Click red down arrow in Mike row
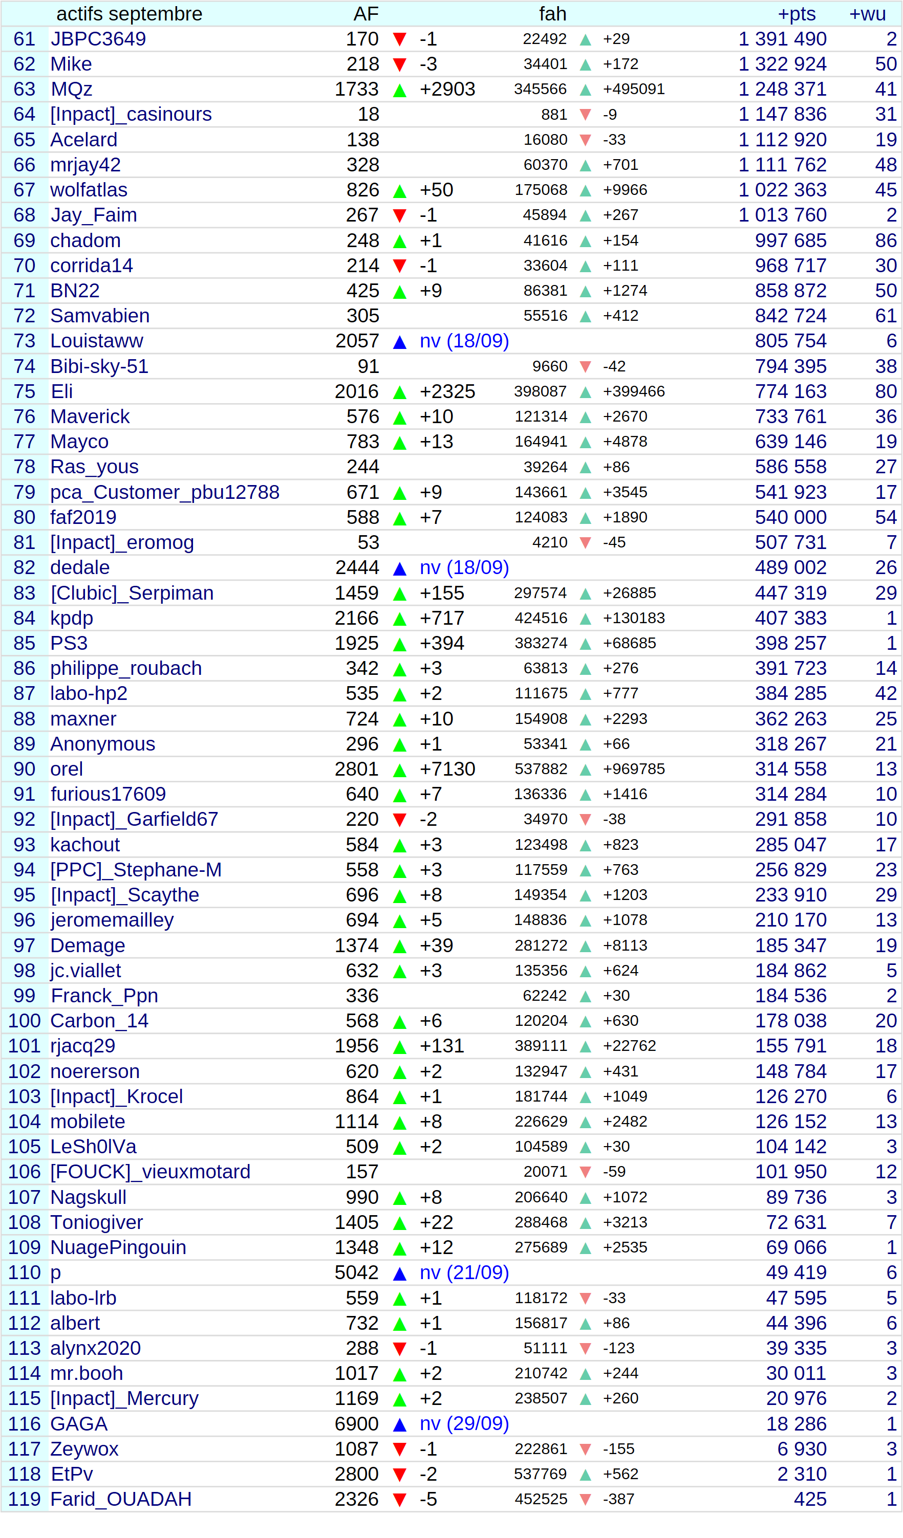This screenshot has height=1538, width=903. tap(400, 64)
